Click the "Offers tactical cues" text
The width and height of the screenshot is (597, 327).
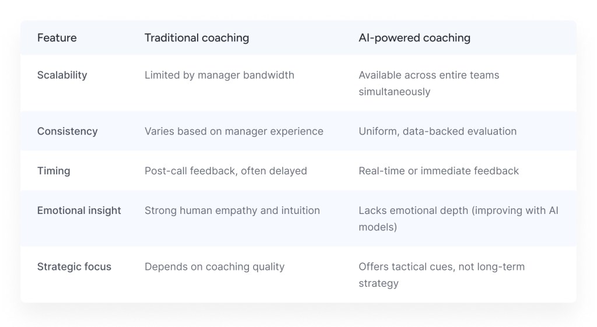click(403, 267)
